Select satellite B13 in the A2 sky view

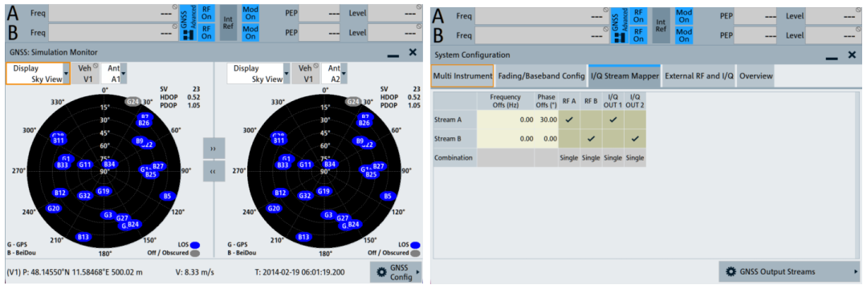click(x=303, y=237)
